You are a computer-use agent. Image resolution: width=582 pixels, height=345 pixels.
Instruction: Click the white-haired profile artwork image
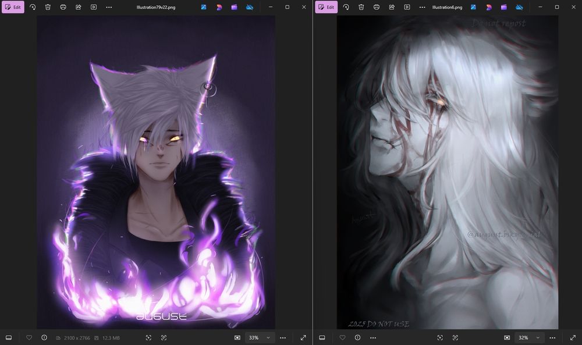tap(447, 172)
